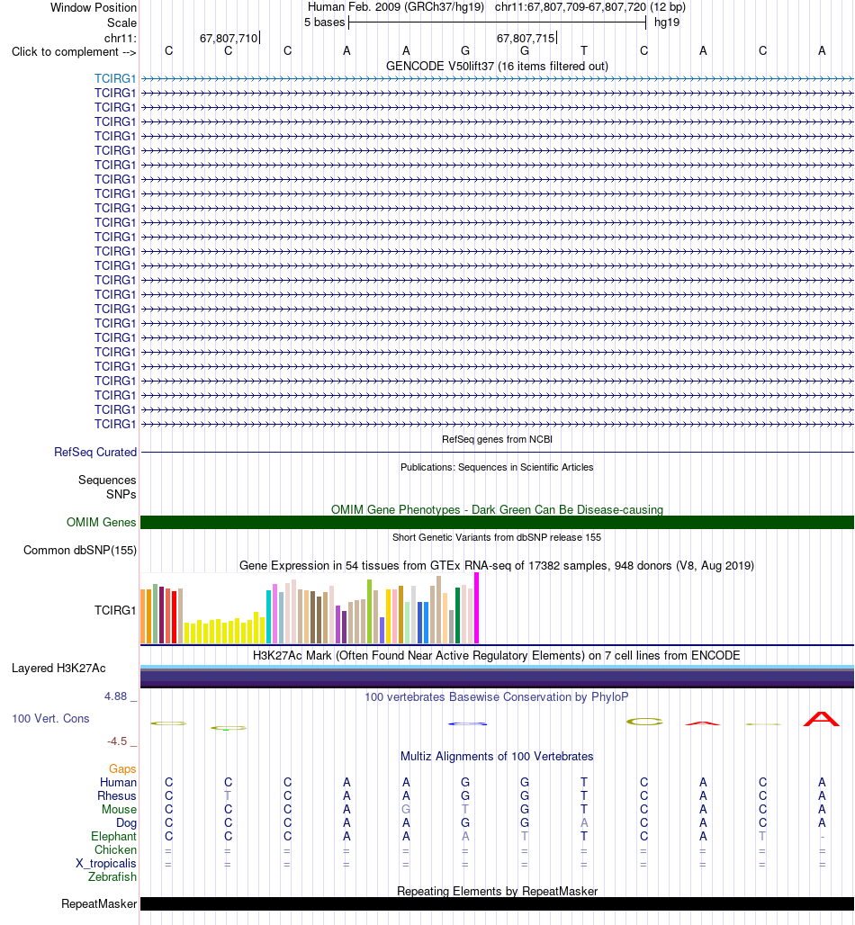This screenshot has height=925, width=855.
Task: Click the X_tropicalis species label
Action: pos(105,864)
